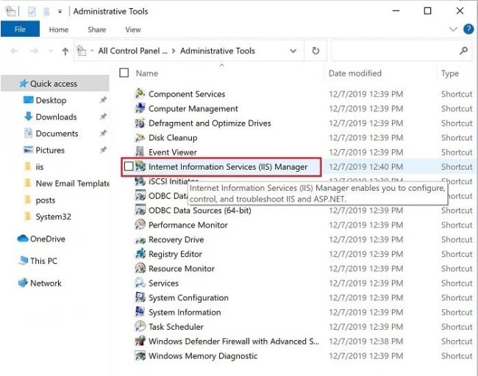Click the OneDrive cloud icon

point(23,239)
